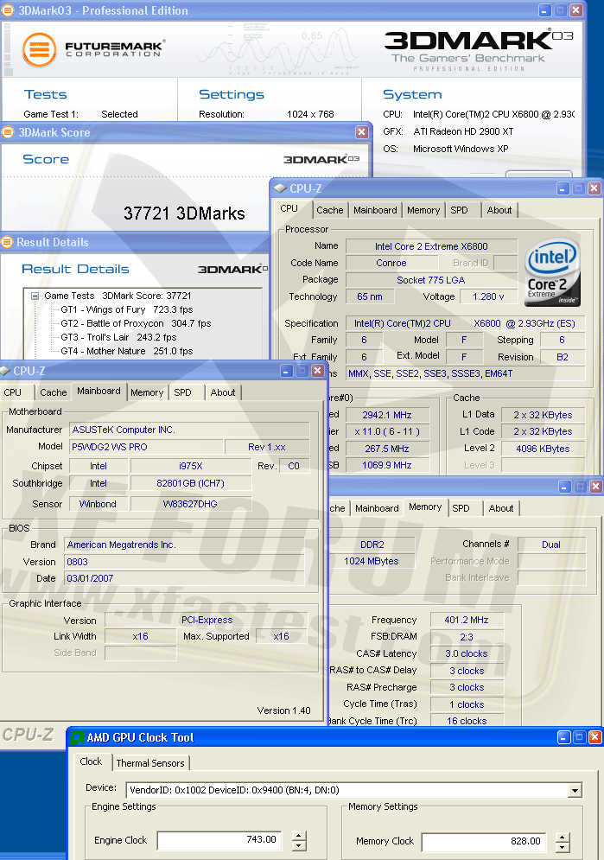Click the Memory Clock input field
The width and height of the screenshot is (604, 860).
tap(483, 841)
